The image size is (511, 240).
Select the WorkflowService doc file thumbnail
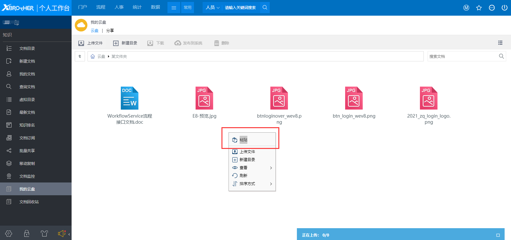129,98
